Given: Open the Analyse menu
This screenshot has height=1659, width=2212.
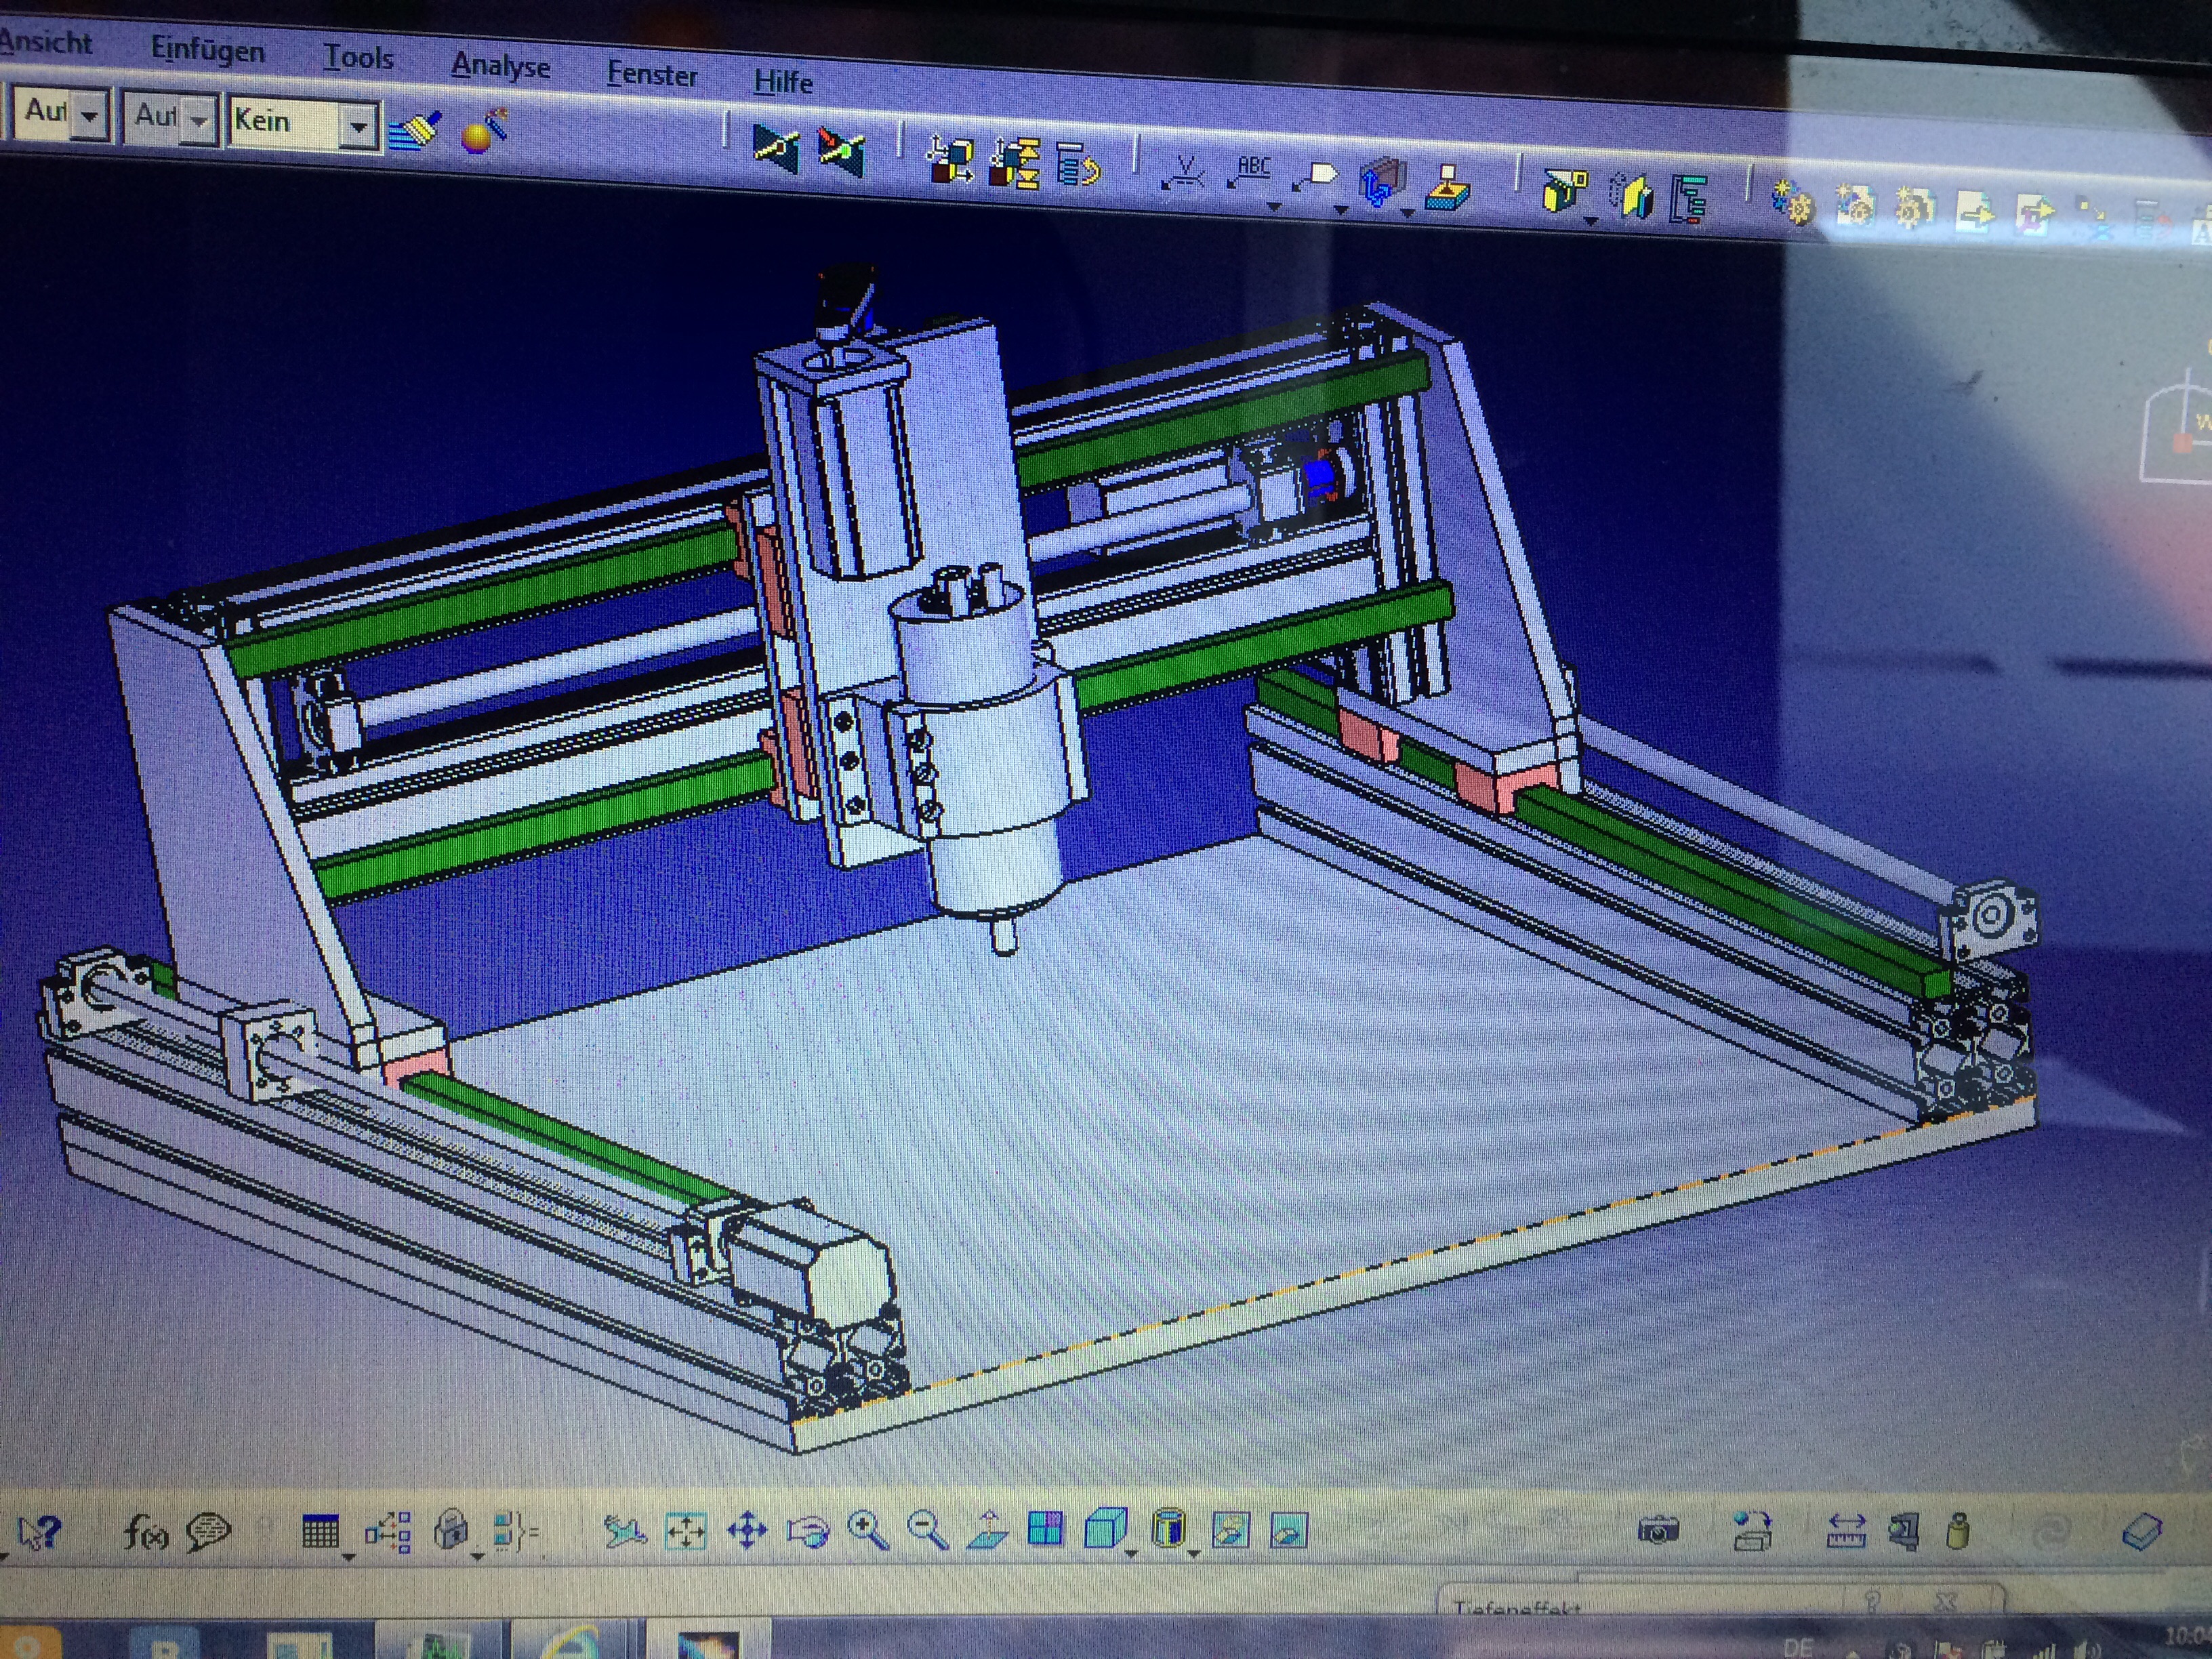Looking at the screenshot, I should (500, 66).
